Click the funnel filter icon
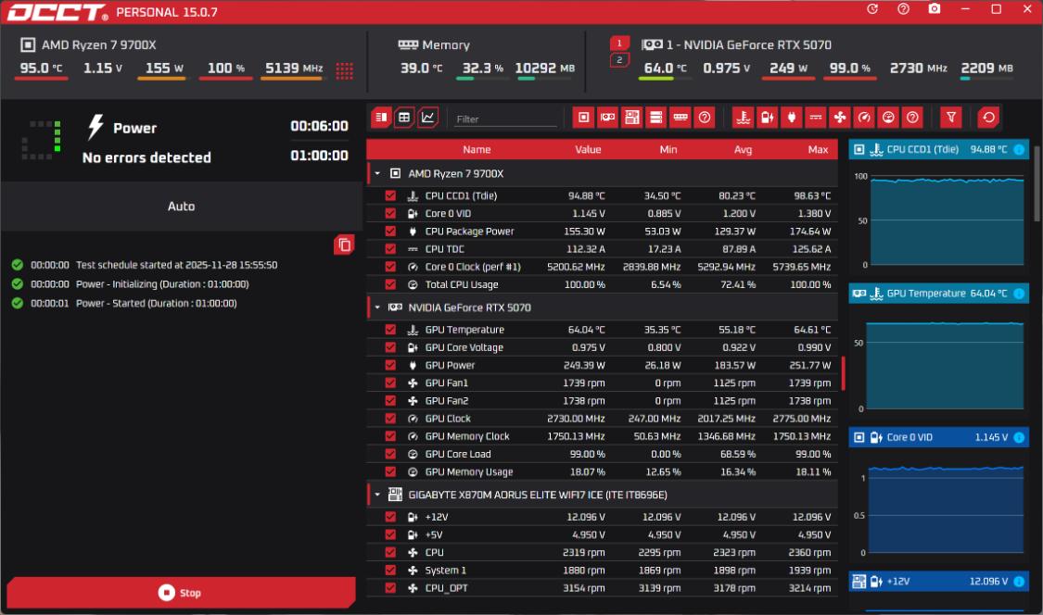 950,118
